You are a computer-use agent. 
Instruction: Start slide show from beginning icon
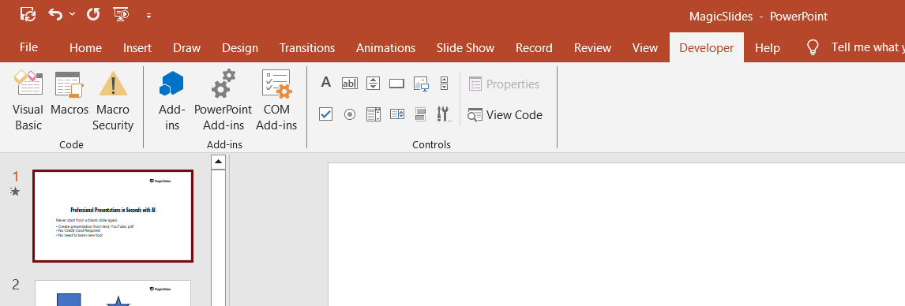tap(121, 14)
